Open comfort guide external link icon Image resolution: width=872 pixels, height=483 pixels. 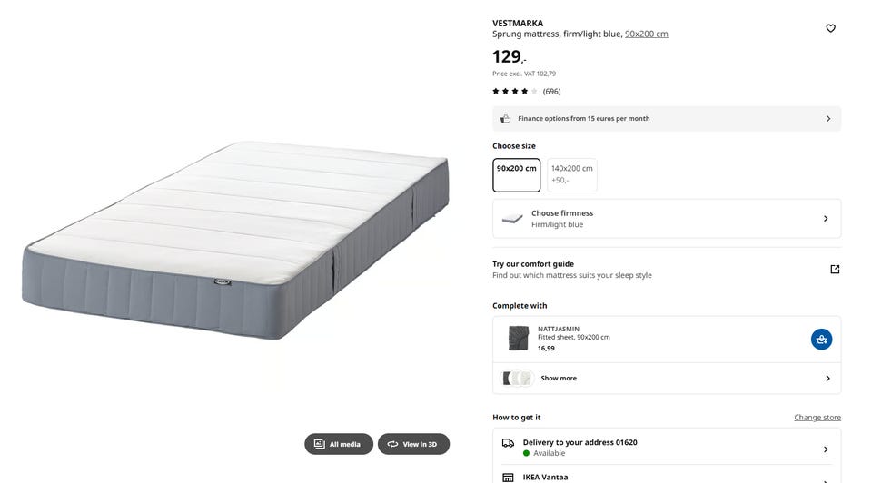point(835,269)
